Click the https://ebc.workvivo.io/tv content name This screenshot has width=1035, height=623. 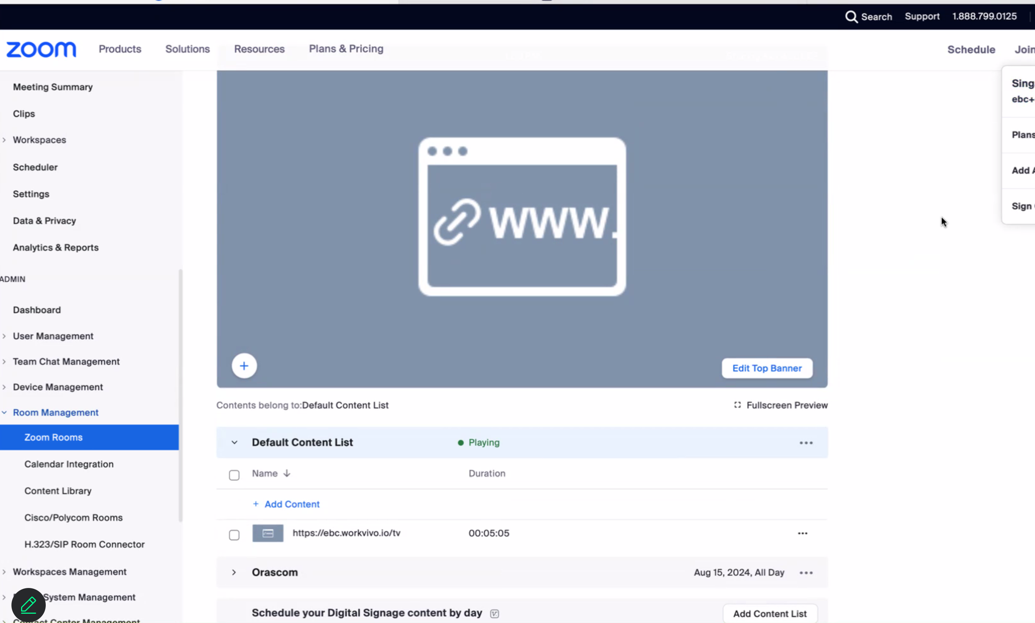346,533
